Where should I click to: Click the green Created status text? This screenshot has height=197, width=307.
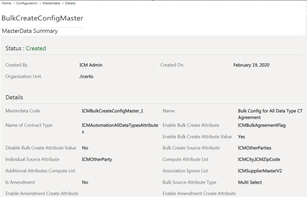36,48
